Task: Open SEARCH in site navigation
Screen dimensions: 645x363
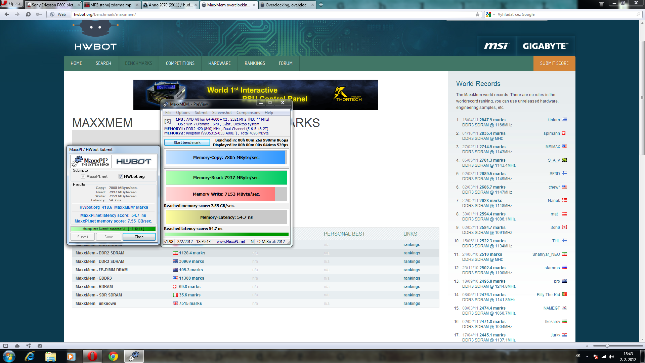Action: tap(103, 63)
